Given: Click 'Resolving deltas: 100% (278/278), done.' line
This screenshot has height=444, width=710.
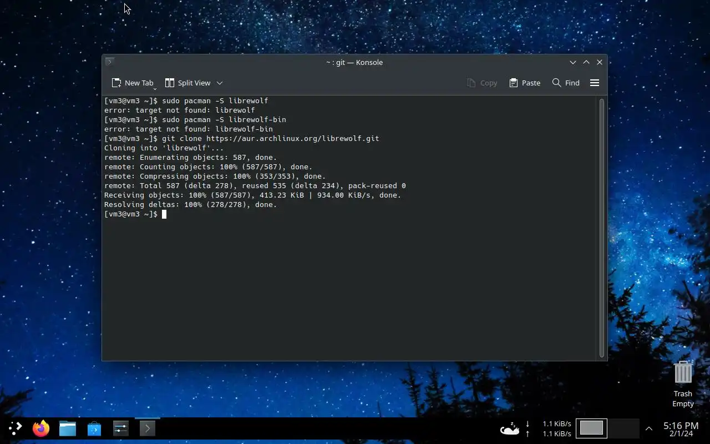Looking at the screenshot, I should click(x=191, y=204).
